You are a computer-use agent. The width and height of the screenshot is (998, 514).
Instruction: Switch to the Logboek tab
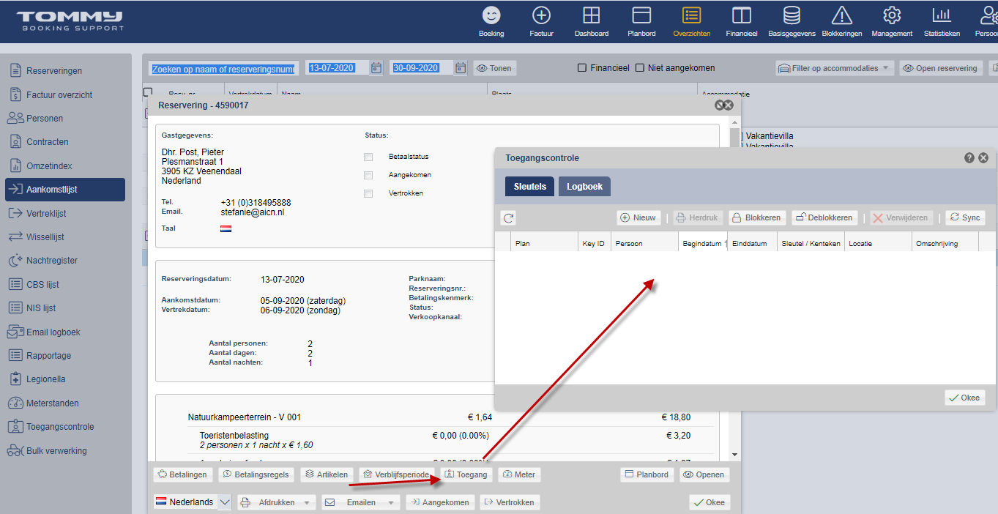(x=584, y=187)
